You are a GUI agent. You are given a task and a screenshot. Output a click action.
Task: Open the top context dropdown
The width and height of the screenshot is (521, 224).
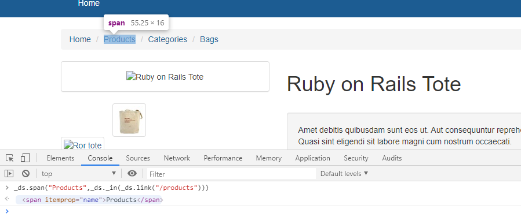point(78,173)
